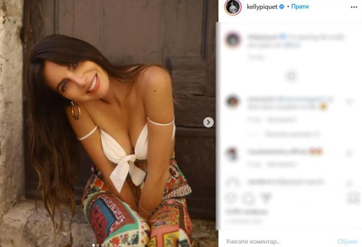
Task: Save post with blurred bookmark icon
Action: point(353,198)
